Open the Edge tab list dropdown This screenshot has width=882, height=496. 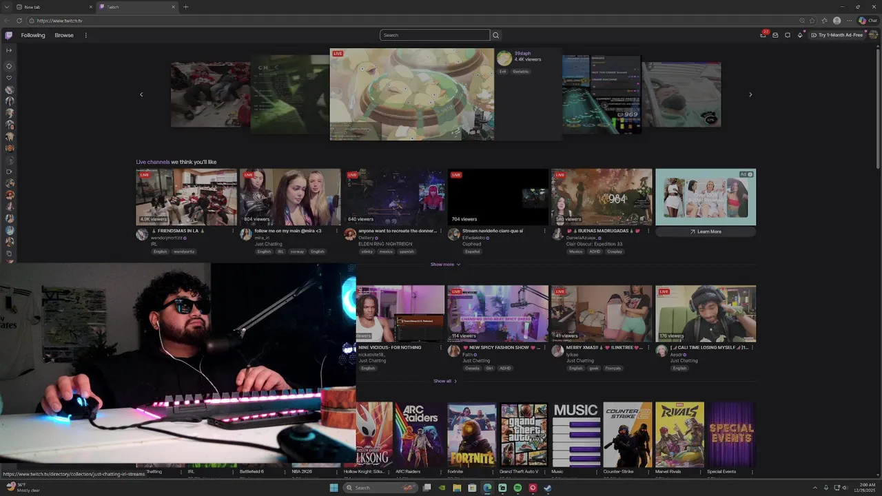(7, 7)
